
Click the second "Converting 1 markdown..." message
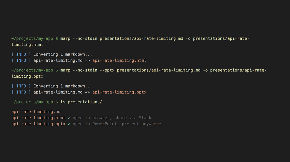point(63,86)
